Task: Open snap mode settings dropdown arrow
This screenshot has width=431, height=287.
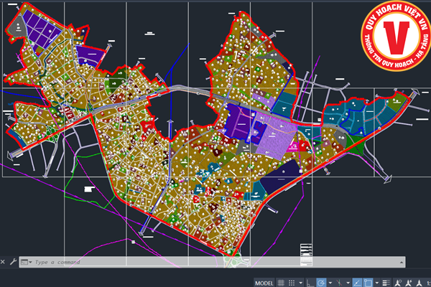Action: click(x=300, y=283)
